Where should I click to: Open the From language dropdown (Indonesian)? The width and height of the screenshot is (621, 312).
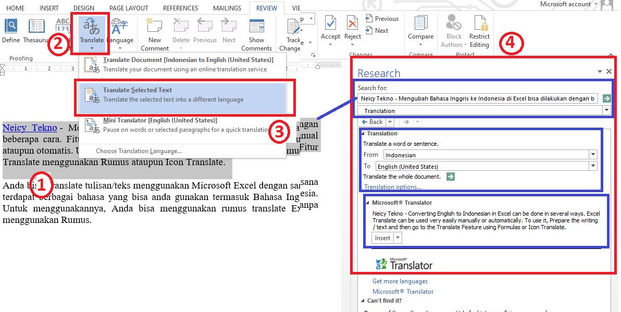coord(593,155)
